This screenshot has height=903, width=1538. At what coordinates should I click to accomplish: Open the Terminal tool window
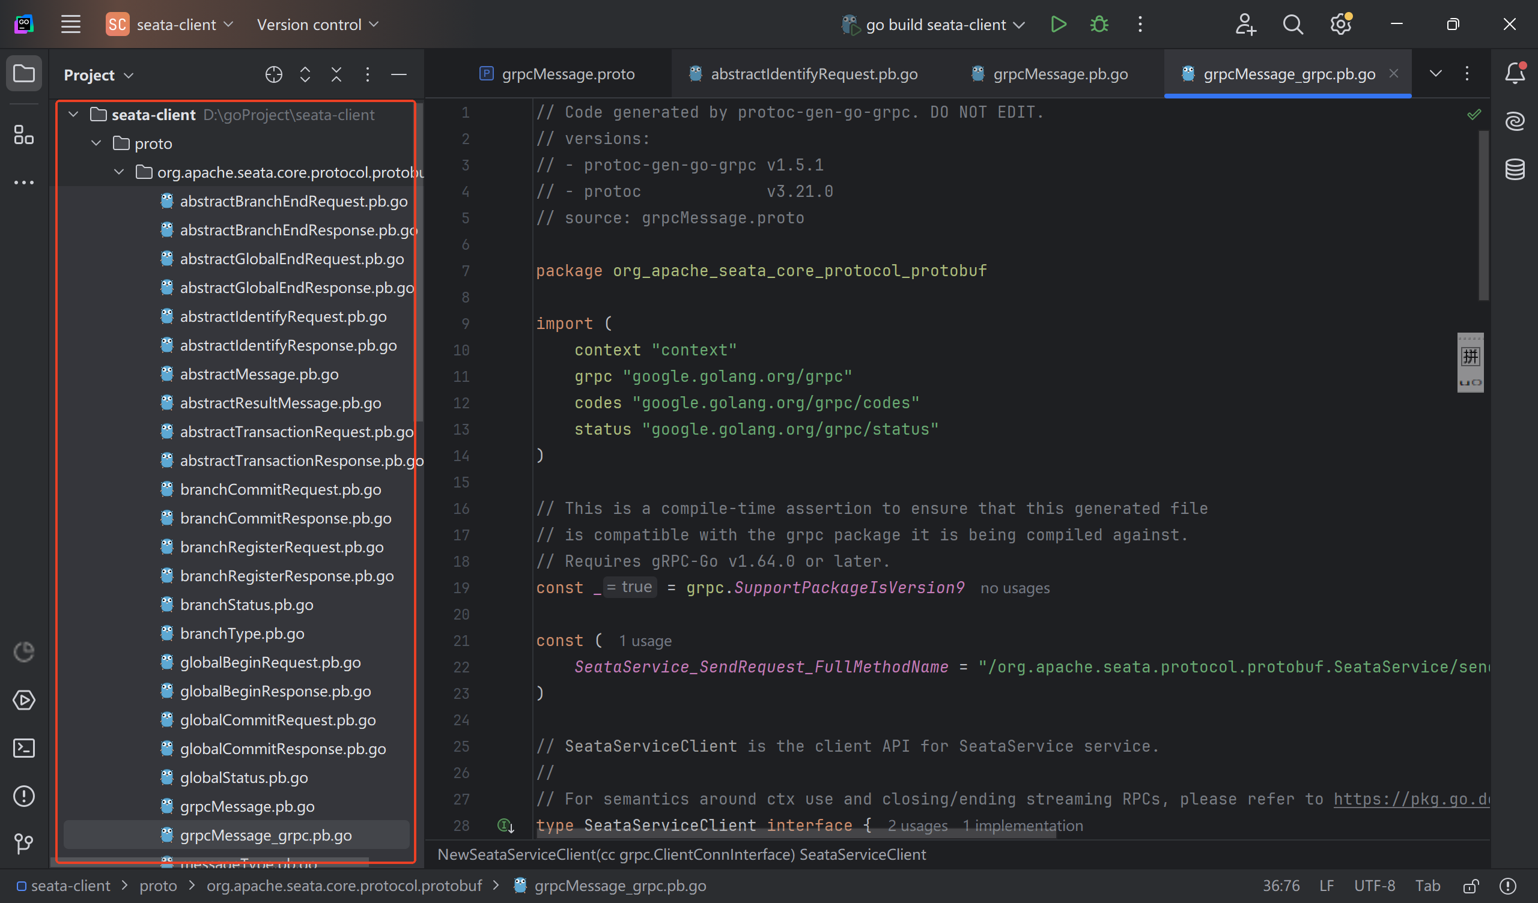(23, 748)
